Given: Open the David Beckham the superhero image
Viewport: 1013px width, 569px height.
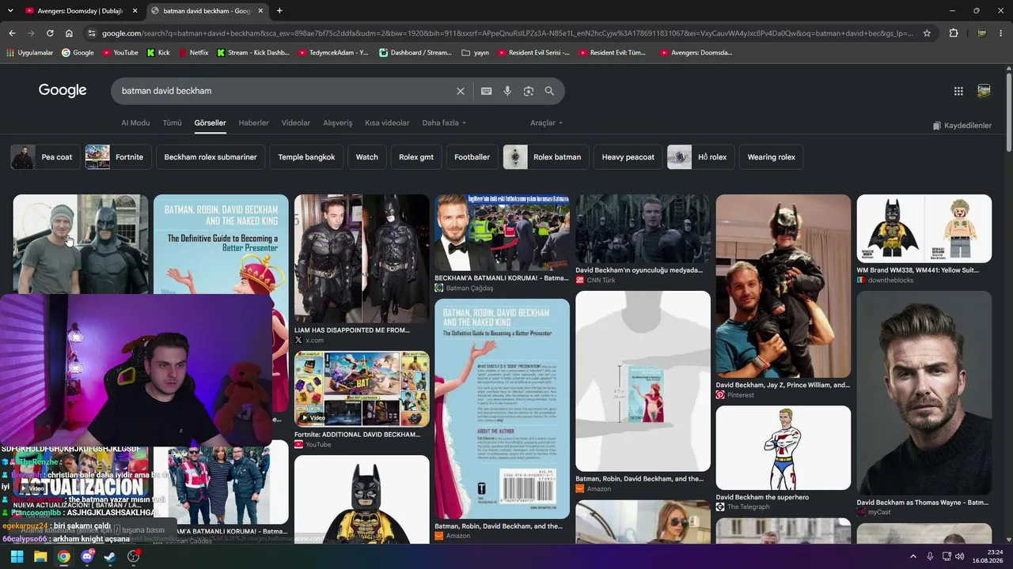Looking at the screenshot, I should coord(783,447).
